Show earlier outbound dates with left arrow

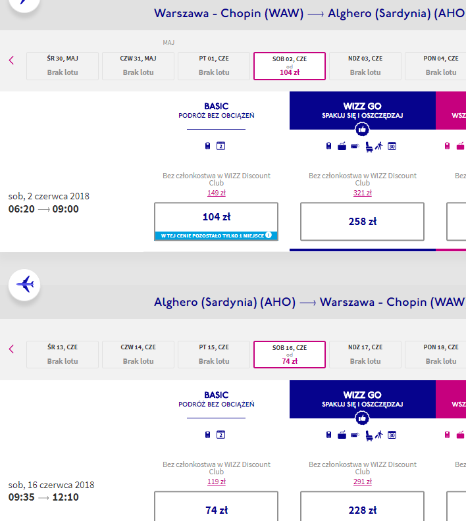[11, 60]
